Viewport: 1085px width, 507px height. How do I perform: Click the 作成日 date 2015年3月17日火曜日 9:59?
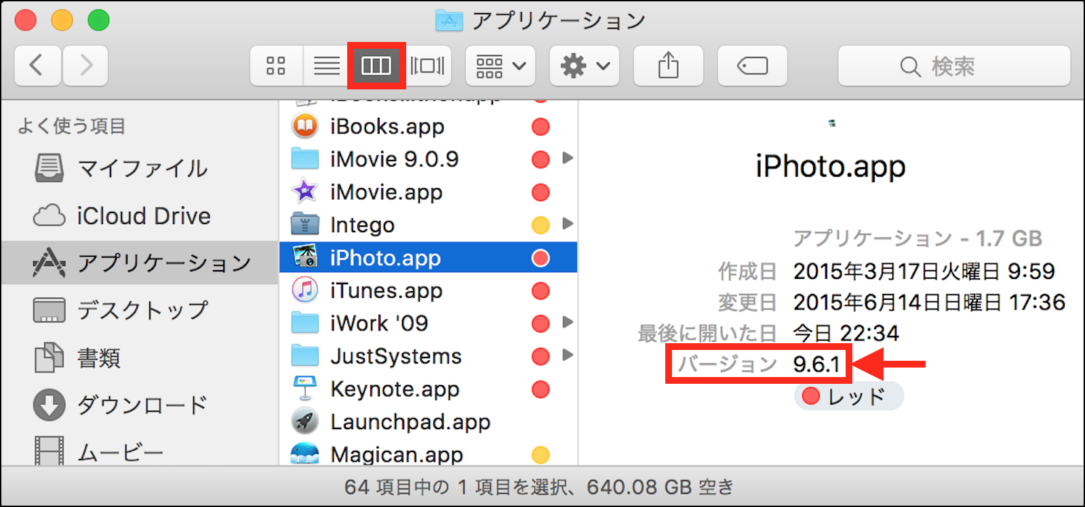924,271
